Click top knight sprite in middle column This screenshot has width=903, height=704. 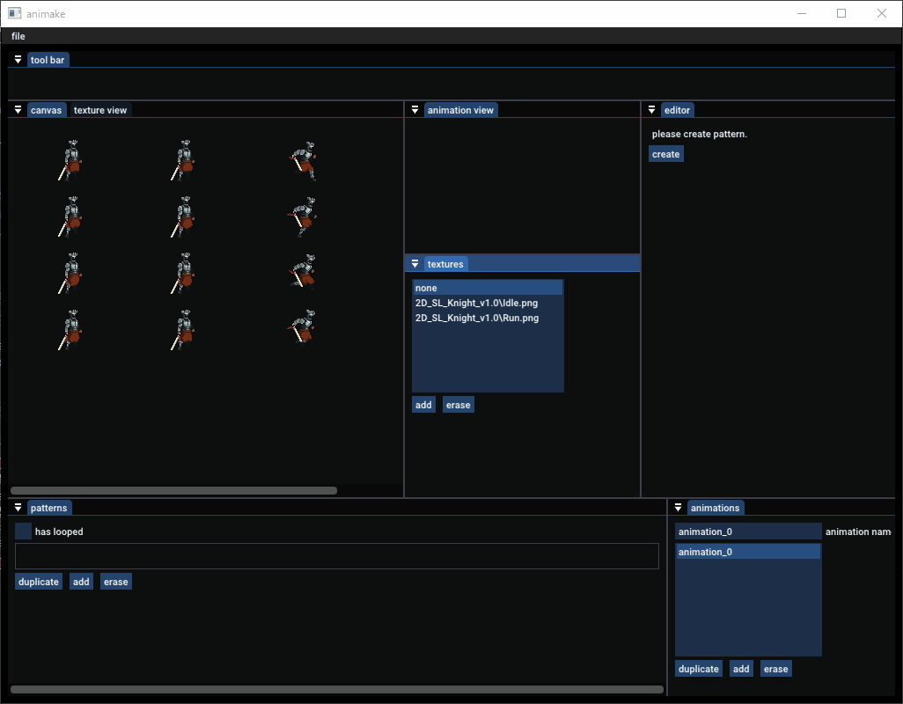pos(183,160)
